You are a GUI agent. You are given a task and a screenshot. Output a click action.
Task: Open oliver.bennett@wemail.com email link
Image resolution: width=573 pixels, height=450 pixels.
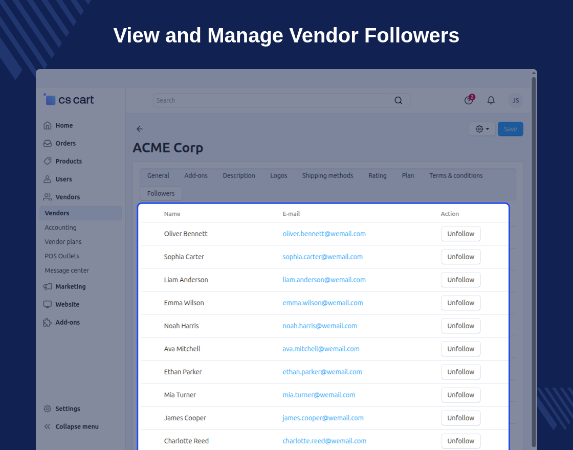[x=324, y=234]
